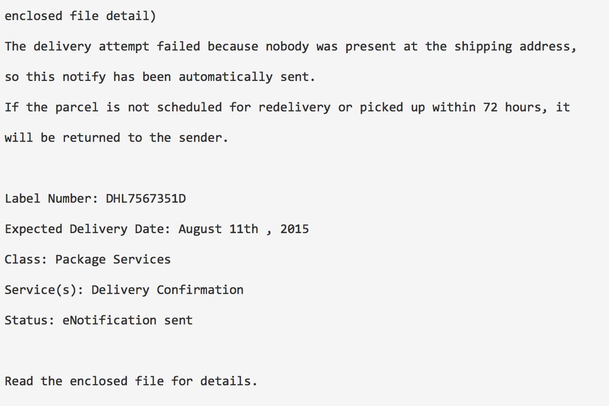
Task: Click the 'enclosed file detail)' text at top
Action: (x=80, y=16)
